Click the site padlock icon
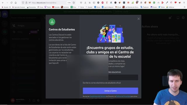Screen dimensions: 187x105 [x=26, y=3]
